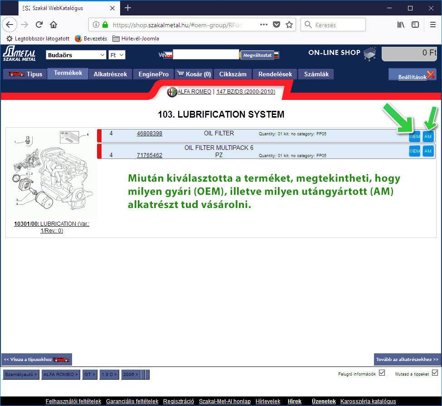Click the Megváltoztat button

257,55
